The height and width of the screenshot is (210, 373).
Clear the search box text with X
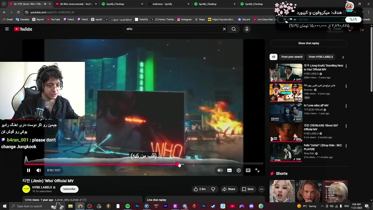click(x=224, y=29)
